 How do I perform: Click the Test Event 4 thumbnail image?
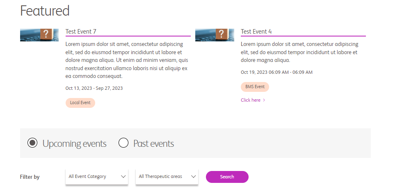click(215, 35)
